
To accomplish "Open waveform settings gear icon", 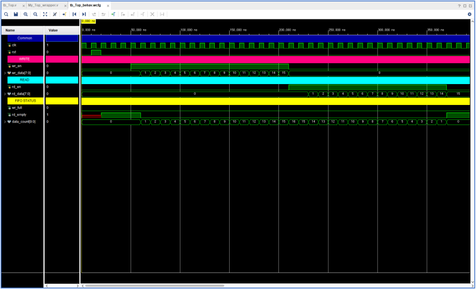I will point(469,14).
